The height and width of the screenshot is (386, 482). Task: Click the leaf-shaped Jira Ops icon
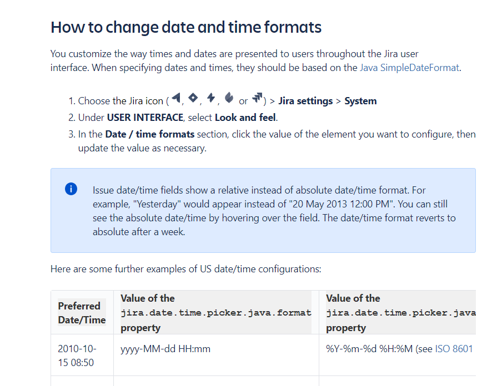tap(229, 98)
